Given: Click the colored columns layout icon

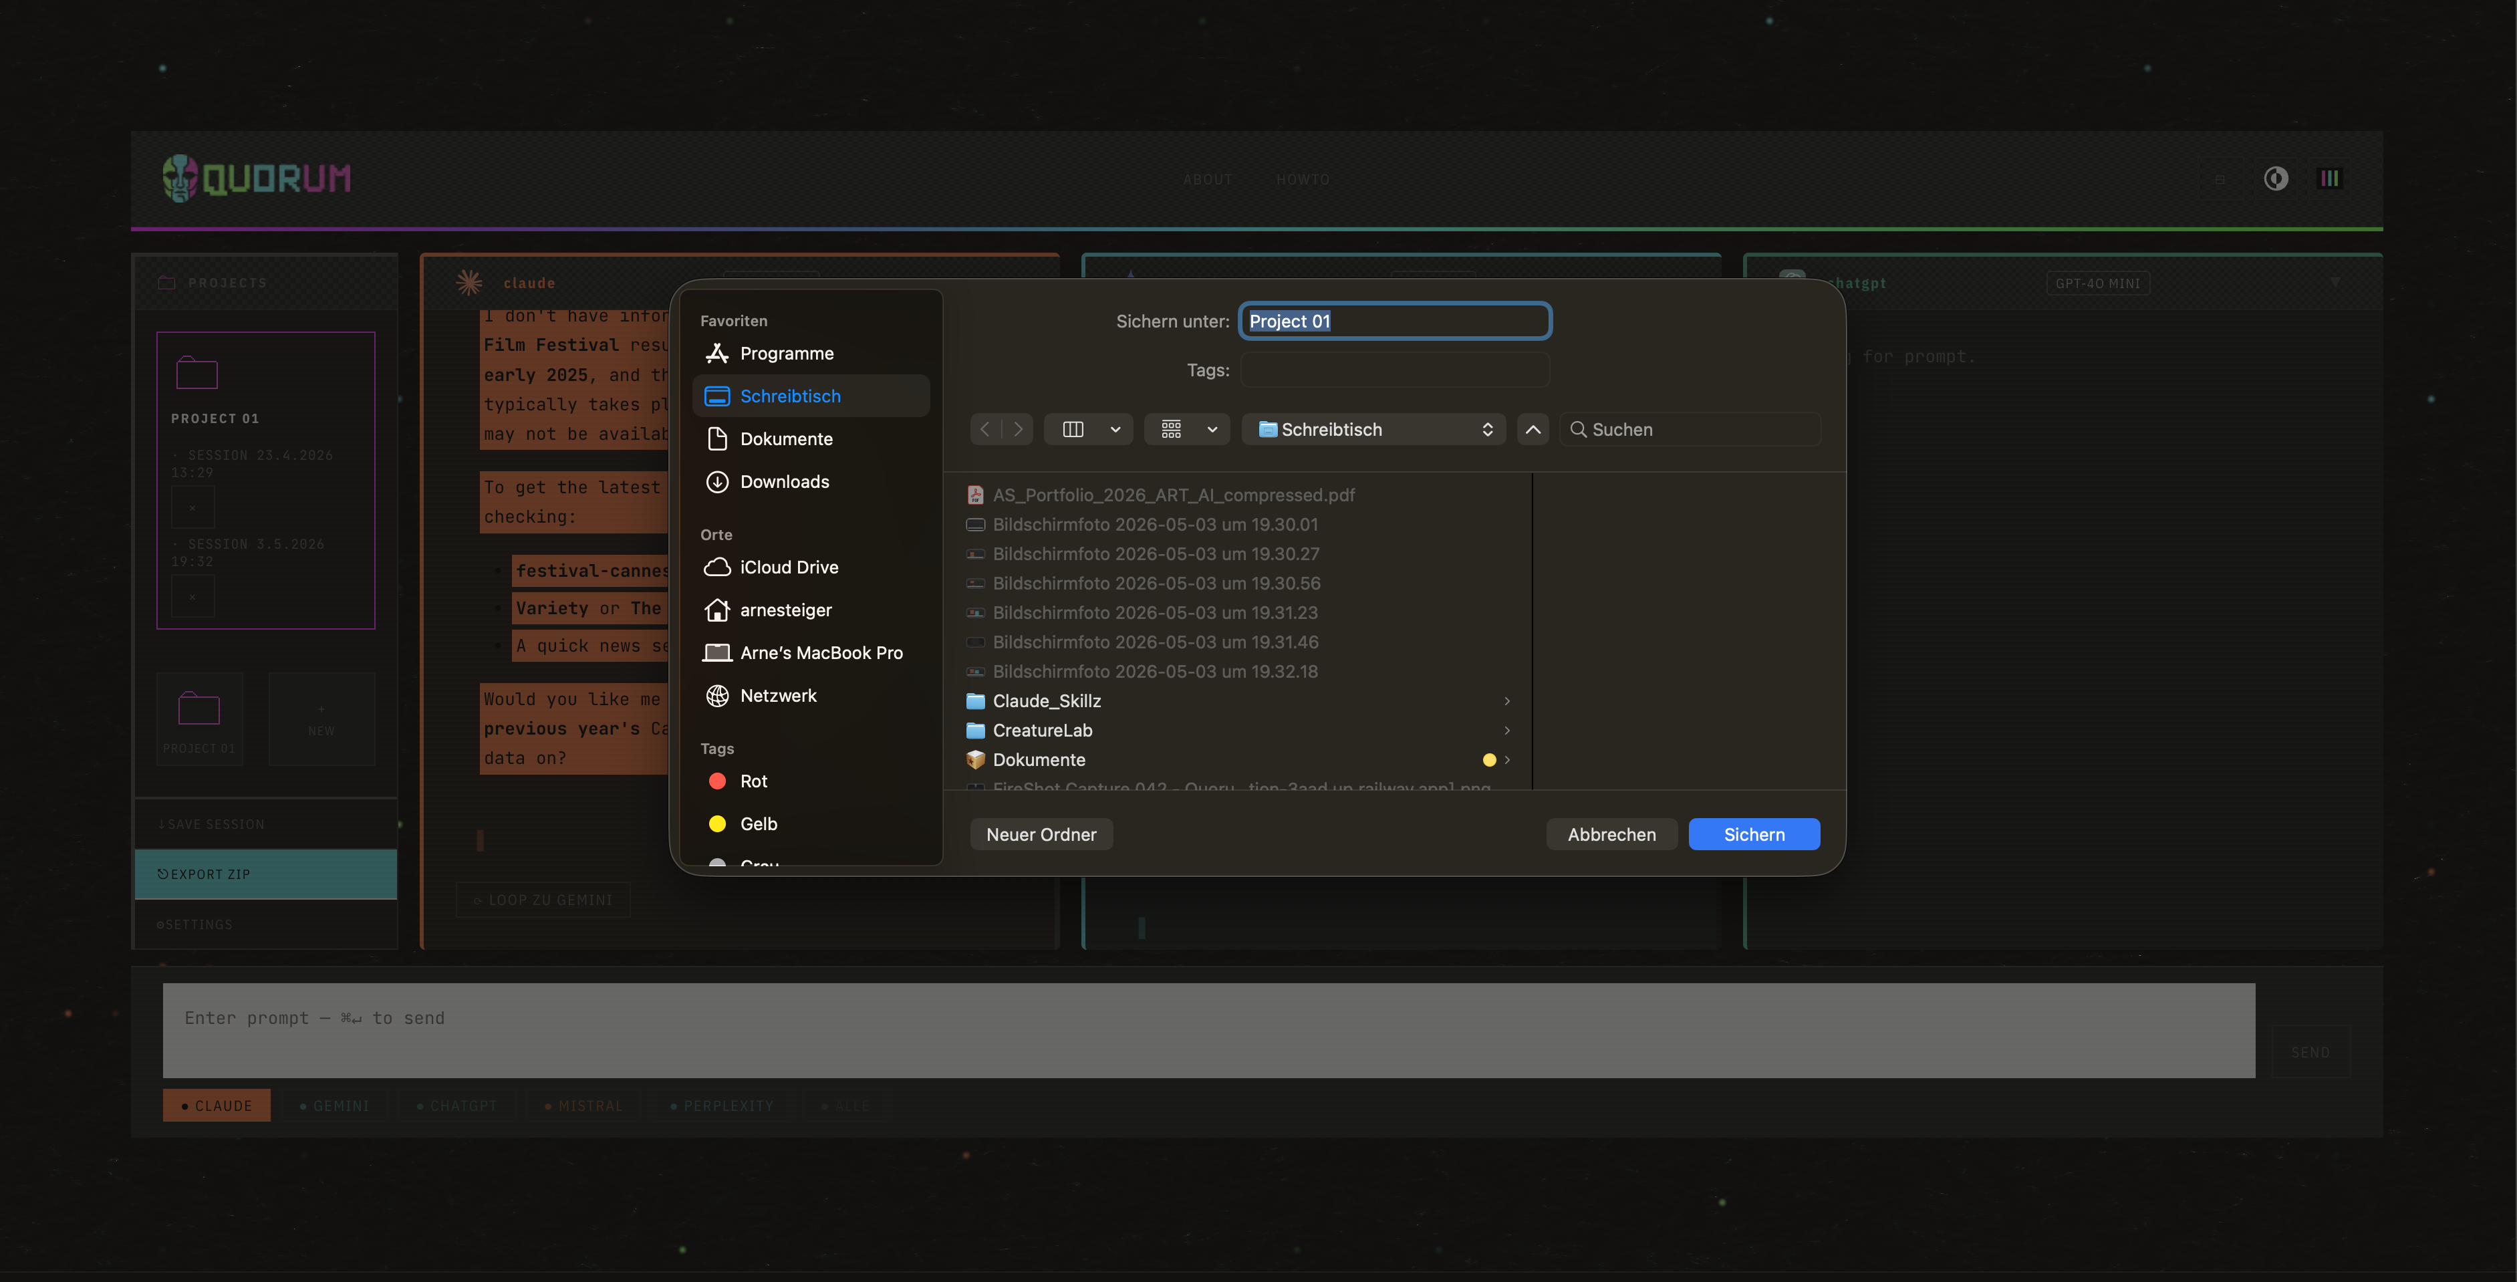Looking at the screenshot, I should pos(2329,179).
